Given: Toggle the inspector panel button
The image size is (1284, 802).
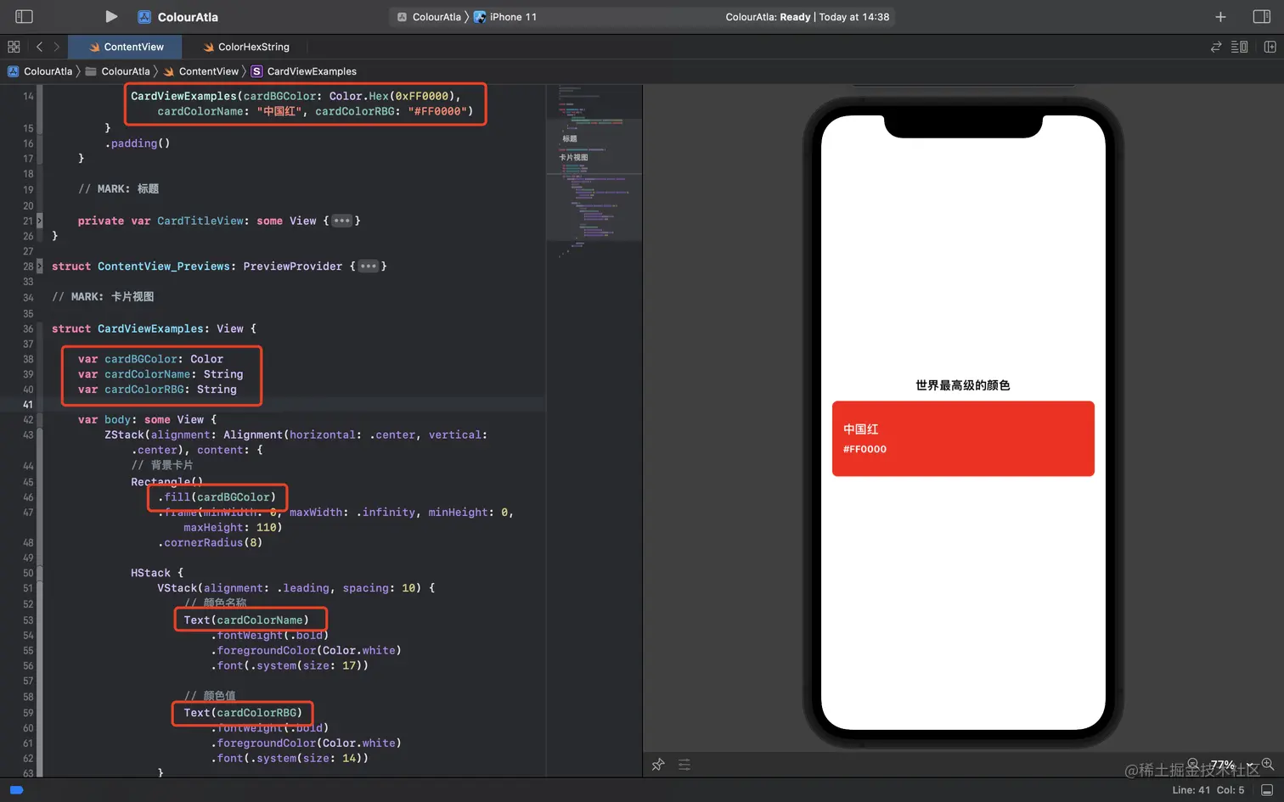Looking at the screenshot, I should tap(1261, 17).
